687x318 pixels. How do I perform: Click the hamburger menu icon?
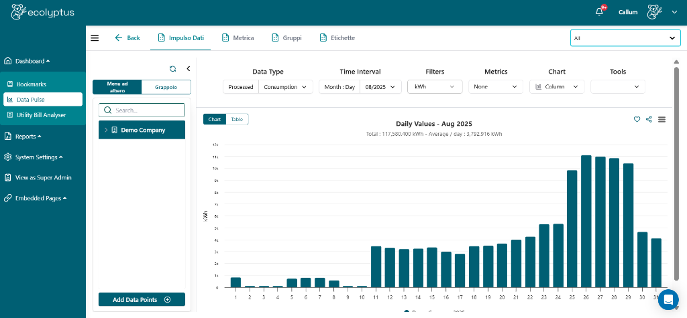click(x=95, y=38)
